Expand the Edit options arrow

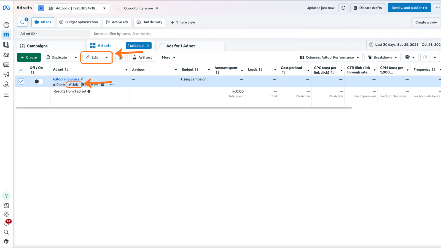107,57
